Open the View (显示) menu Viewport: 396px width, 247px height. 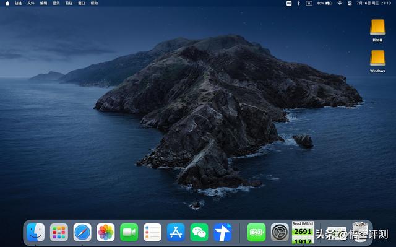56,3
